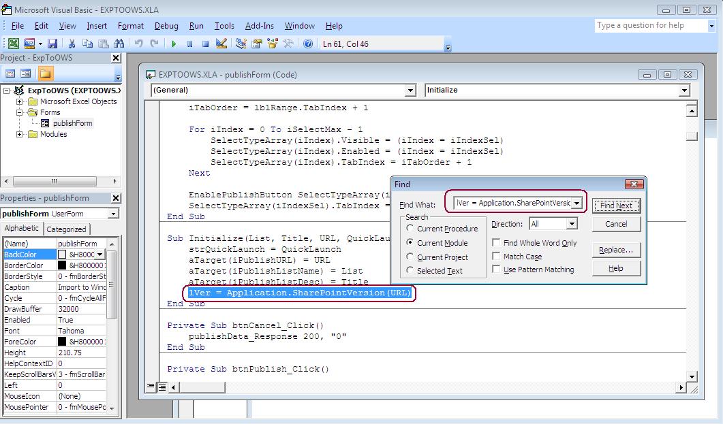
Task: Open Project Explorer from toolbar icon
Action: (x=241, y=44)
